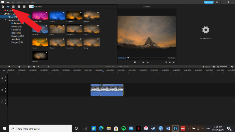Image resolution: width=235 pixels, height=132 pixels.
Task: Open the File menu
Action: [x=13, y=2]
